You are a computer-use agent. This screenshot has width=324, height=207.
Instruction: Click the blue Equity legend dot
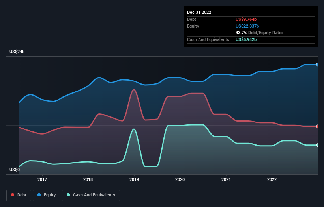[39, 195]
